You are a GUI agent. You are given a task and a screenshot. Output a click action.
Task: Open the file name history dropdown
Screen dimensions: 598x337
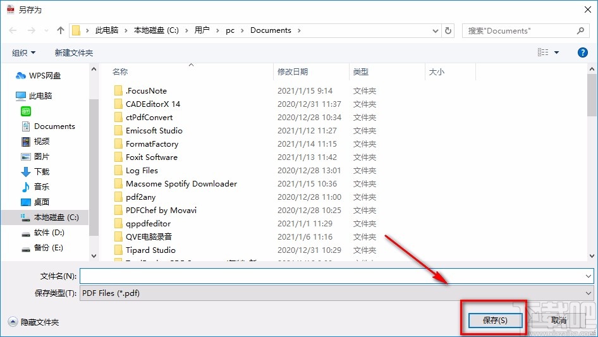pyautogui.click(x=588, y=276)
